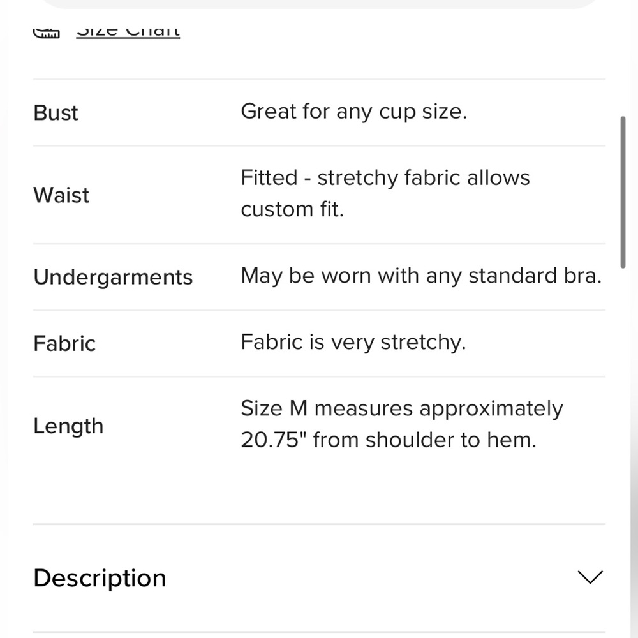The width and height of the screenshot is (638, 638).
Task: Click the 'Great for any cup size.' text
Action: 353,112
